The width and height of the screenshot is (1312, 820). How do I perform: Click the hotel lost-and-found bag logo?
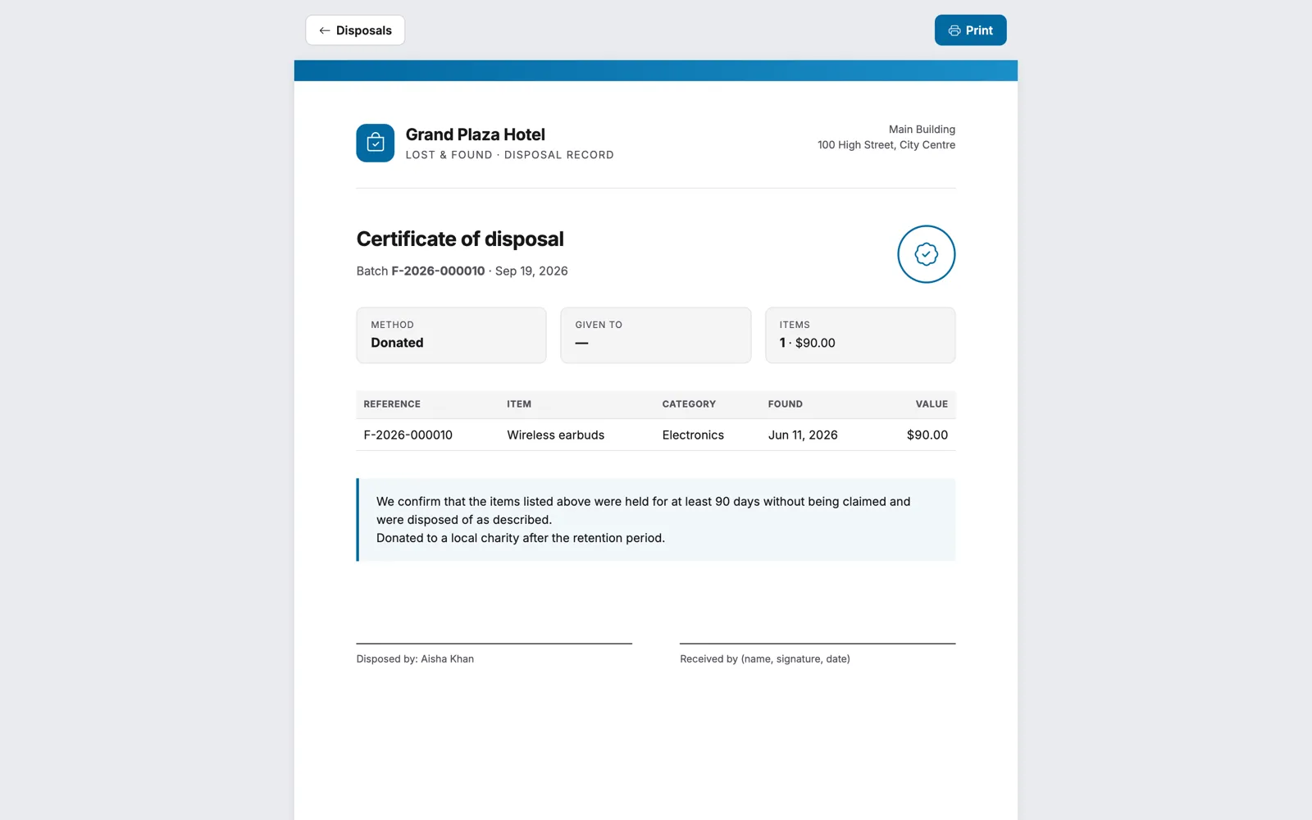click(x=376, y=143)
